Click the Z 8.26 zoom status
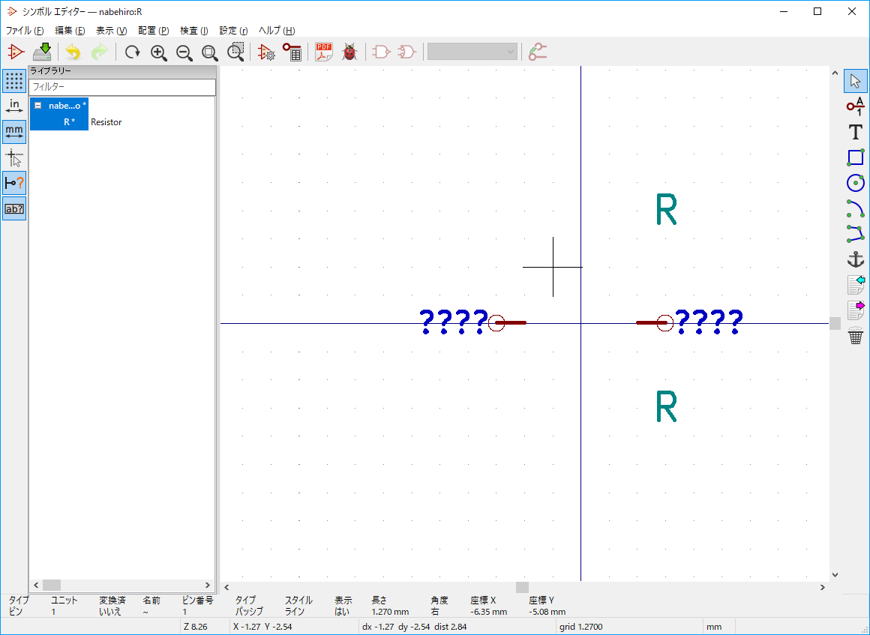Image resolution: width=870 pixels, height=635 pixels. coord(195,627)
